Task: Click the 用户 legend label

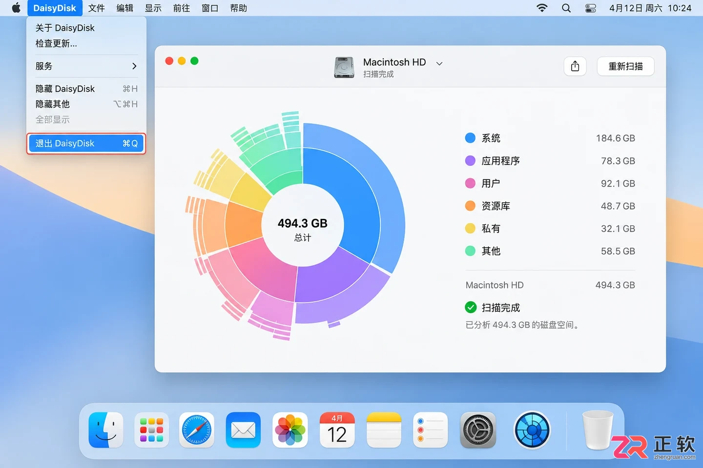Action: tap(491, 183)
